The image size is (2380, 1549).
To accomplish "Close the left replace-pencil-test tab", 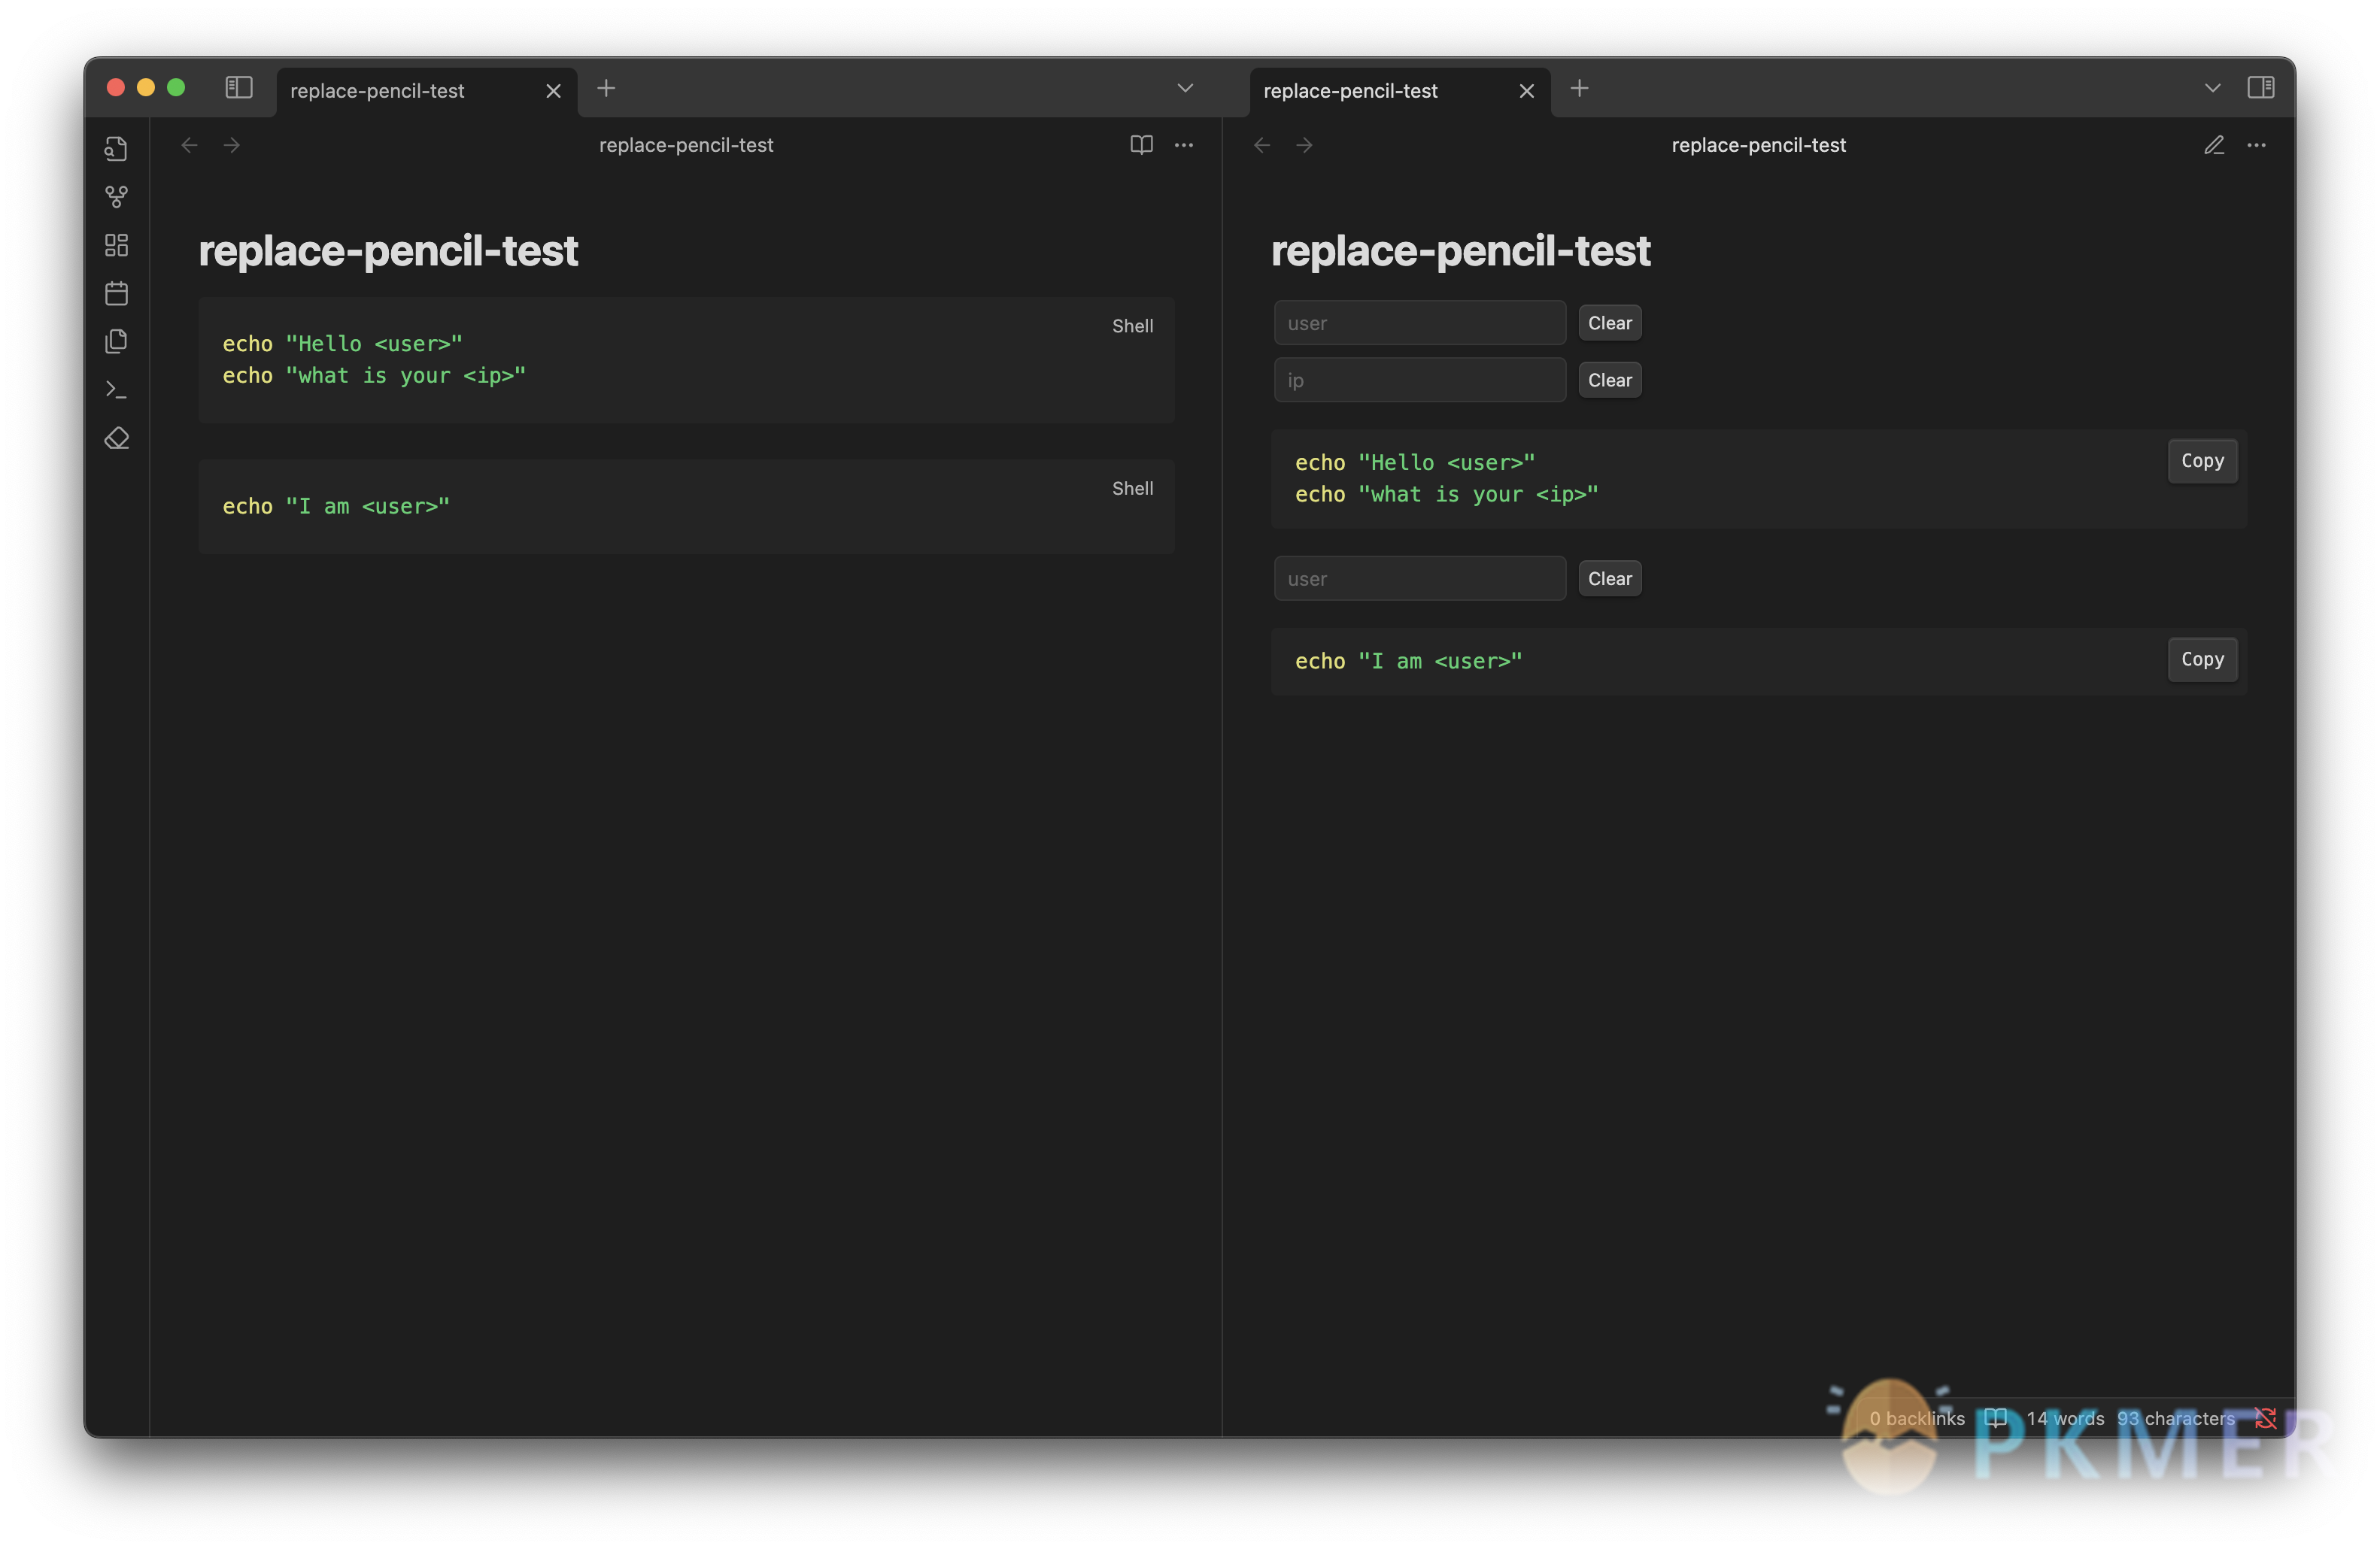I will point(553,91).
